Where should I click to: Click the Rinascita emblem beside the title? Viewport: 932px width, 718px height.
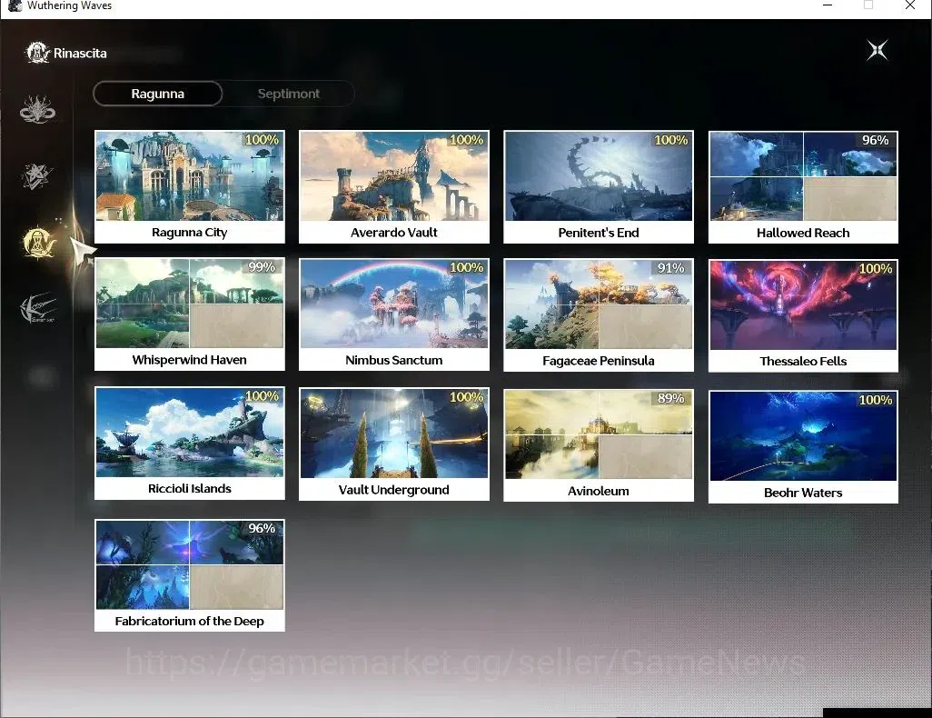click(x=37, y=53)
